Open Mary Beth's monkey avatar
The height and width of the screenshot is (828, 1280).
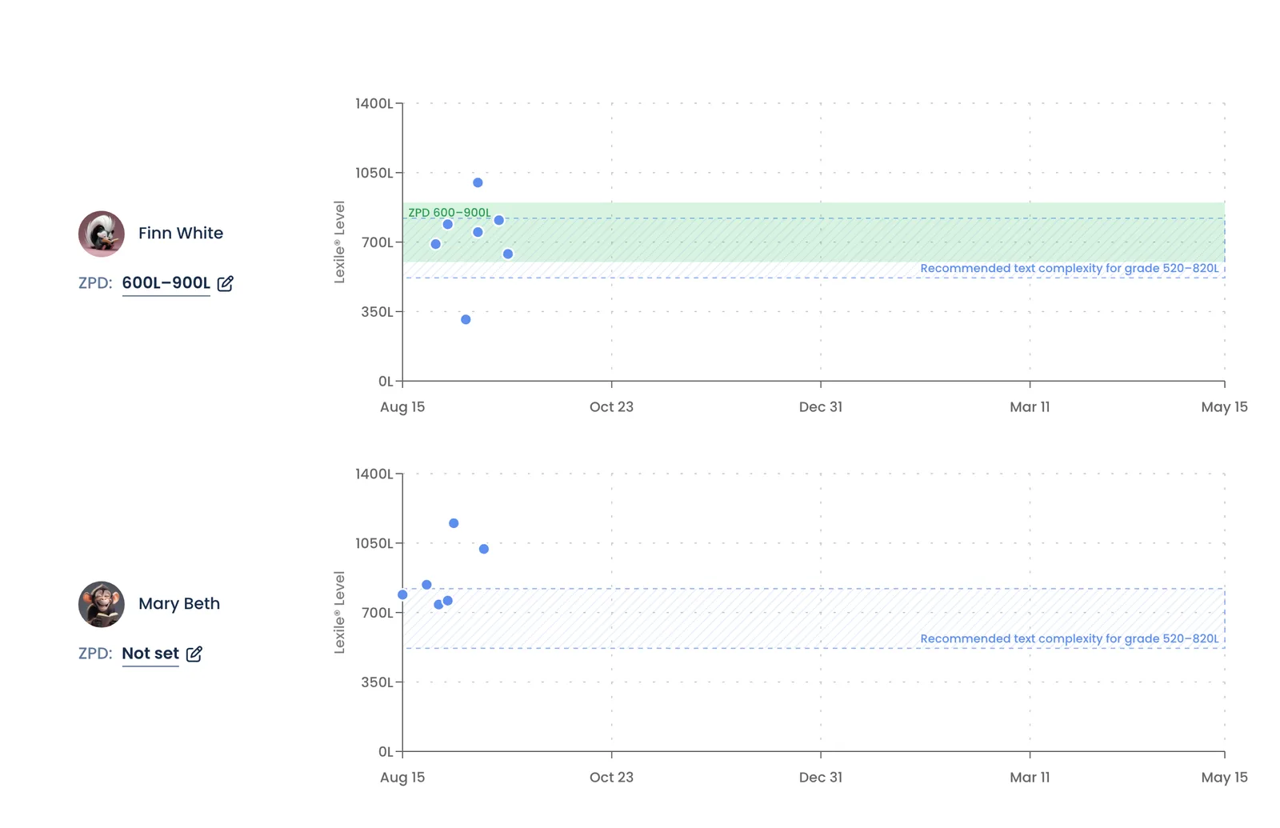click(102, 604)
